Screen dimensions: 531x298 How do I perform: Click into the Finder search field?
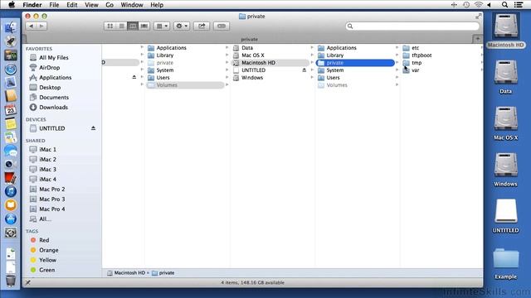click(x=412, y=26)
